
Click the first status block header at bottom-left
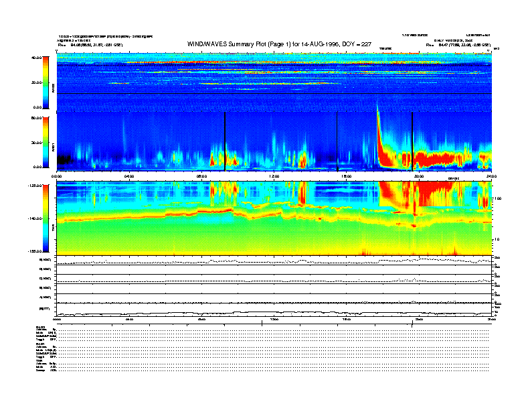point(41,326)
